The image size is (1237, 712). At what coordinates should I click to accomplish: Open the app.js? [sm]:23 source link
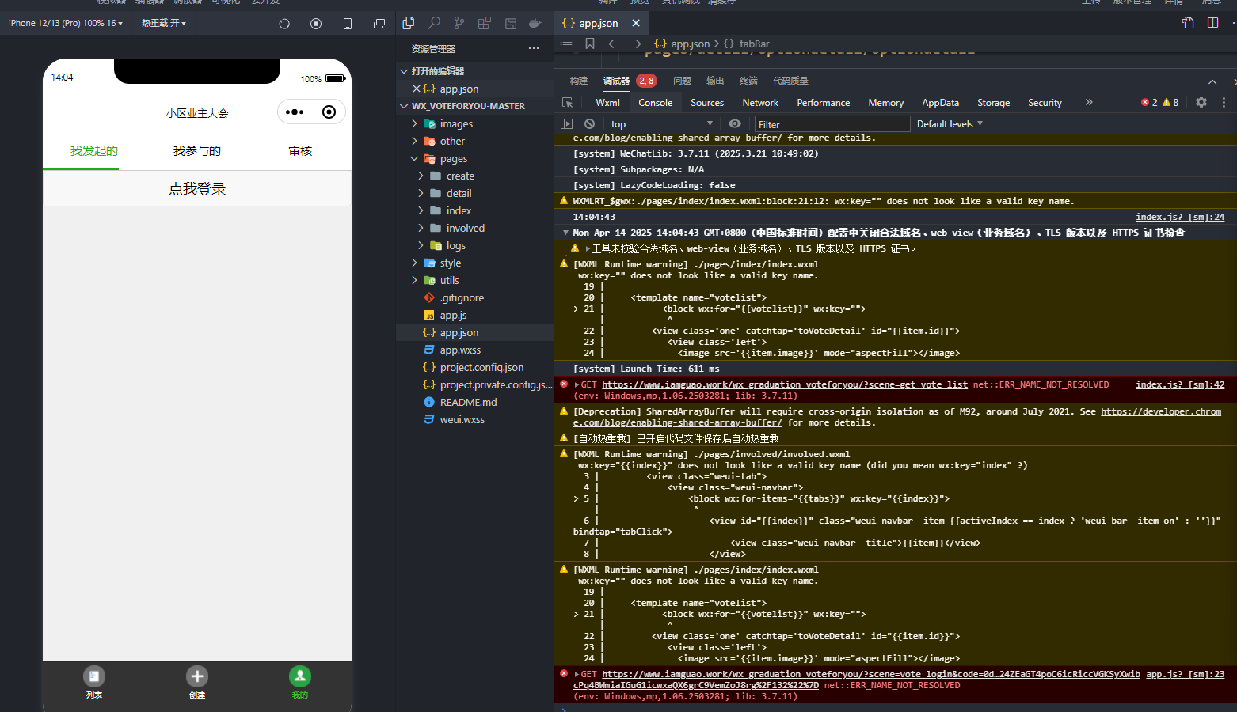point(1185,674)
